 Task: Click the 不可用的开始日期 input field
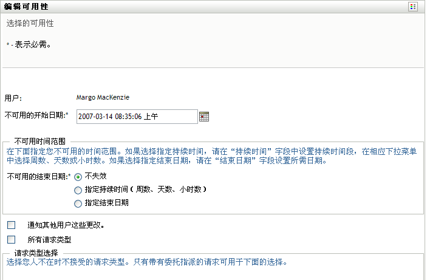tap(137, 117)
